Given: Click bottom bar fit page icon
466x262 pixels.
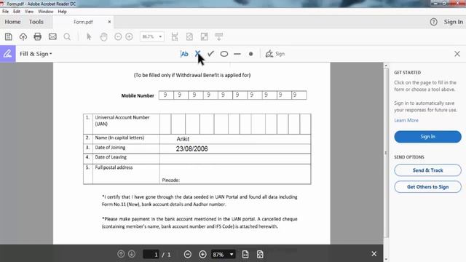Looking at the screenshot, I should click(260, 254).
